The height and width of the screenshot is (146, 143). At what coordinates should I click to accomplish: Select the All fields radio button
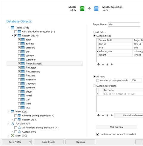[94, 32]
